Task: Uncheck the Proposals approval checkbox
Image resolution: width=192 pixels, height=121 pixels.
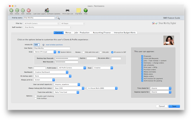Action: [142, 56]
